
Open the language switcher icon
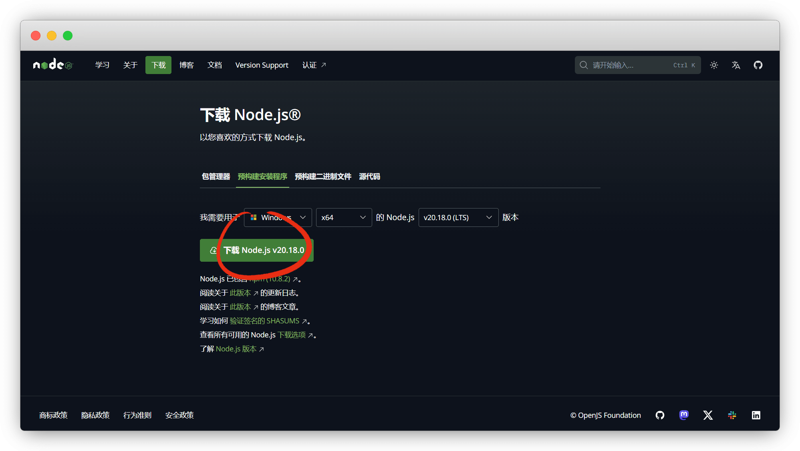click(736, 65)
